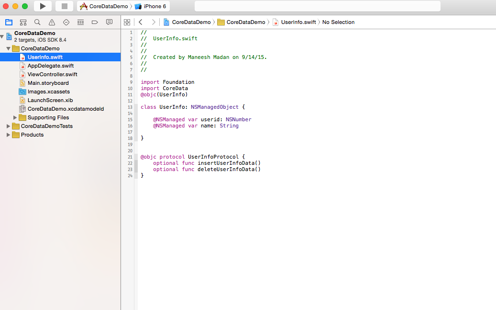
Task: Click UserInfo.swift in the jump bar
Action: click(295, 22)
